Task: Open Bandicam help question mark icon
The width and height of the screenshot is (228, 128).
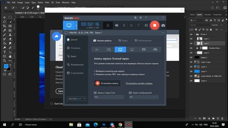Action: coord(146,17)
